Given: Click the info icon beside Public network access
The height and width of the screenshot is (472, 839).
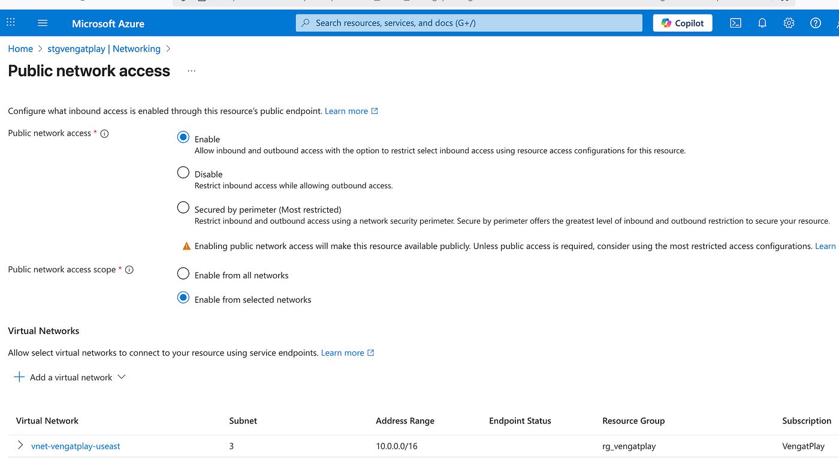Looking at the screenshot, I should [104, 134].
